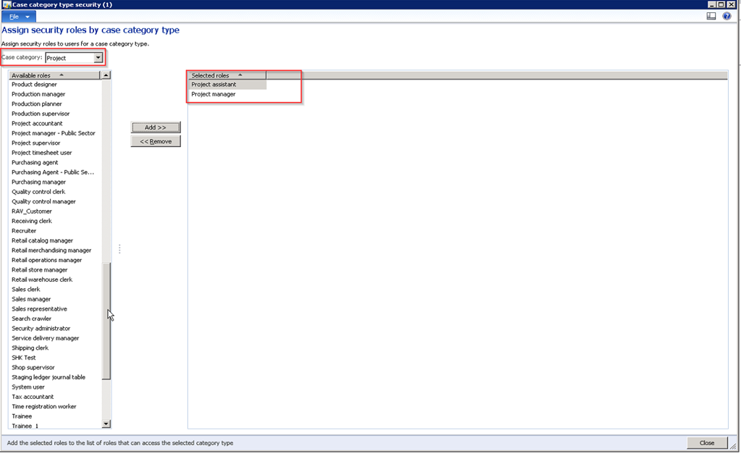Click the Available roles scroll down arrow
The height and width of the screenshot is (454, 741).
[106, 424]
